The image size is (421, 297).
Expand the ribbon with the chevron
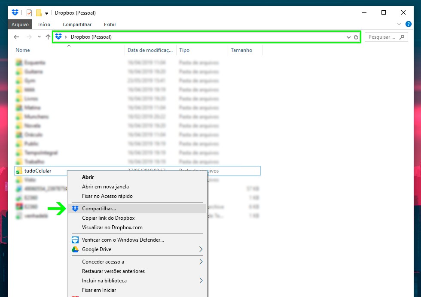(399, 24)
